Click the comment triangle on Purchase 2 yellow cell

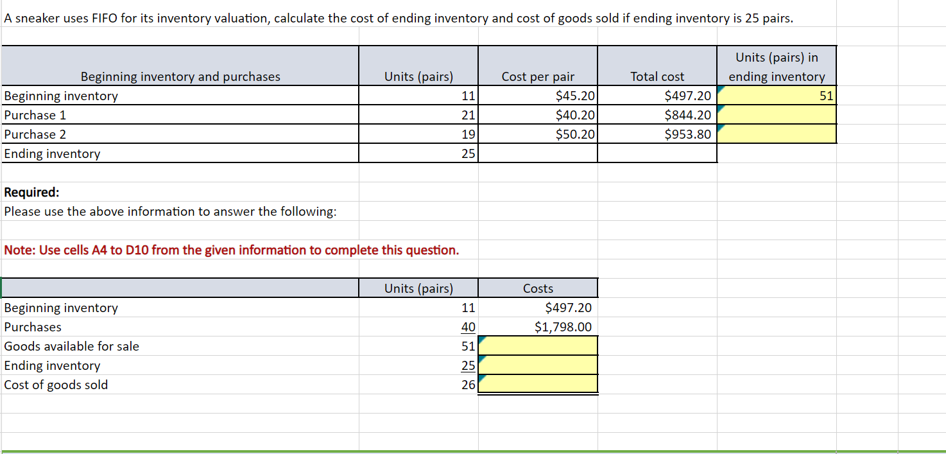[721, 130]
